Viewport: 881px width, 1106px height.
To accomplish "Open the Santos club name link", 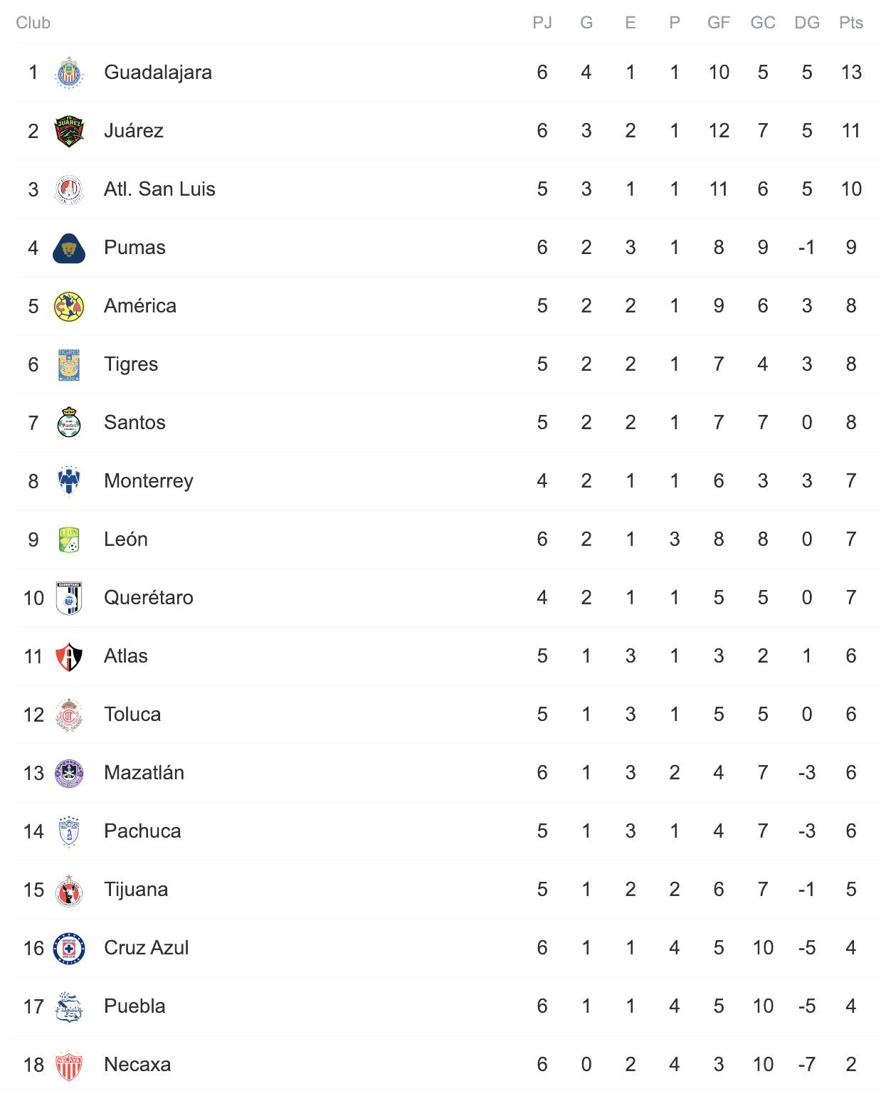I will pyautogui.click(x=134, y=423).
